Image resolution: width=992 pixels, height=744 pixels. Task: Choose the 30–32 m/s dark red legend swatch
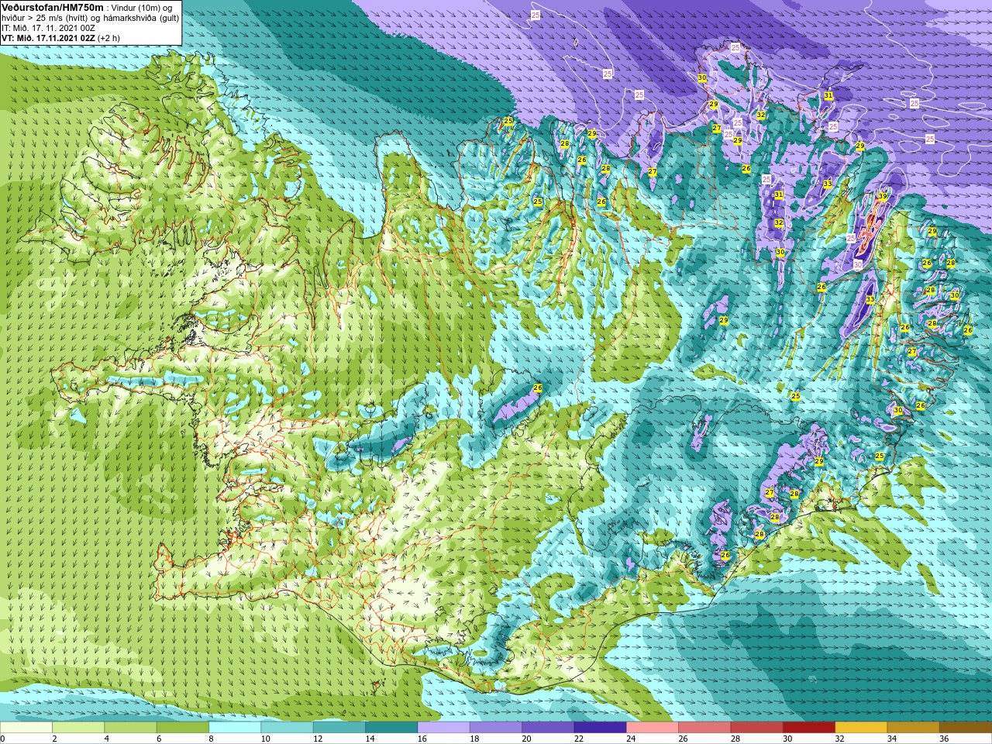point(809,728)
